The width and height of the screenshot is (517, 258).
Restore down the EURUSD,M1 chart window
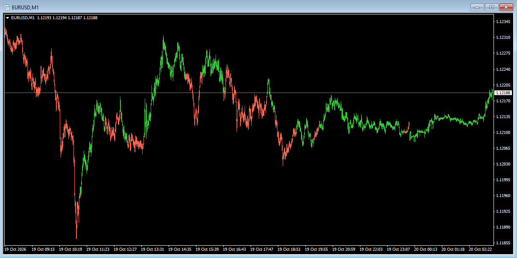[491, 7]
